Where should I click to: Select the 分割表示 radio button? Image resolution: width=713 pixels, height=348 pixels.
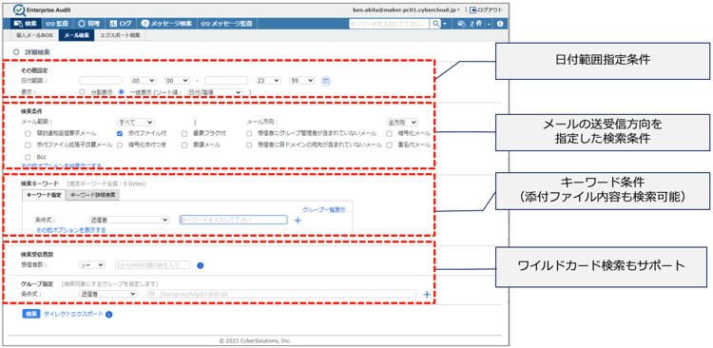83,91
